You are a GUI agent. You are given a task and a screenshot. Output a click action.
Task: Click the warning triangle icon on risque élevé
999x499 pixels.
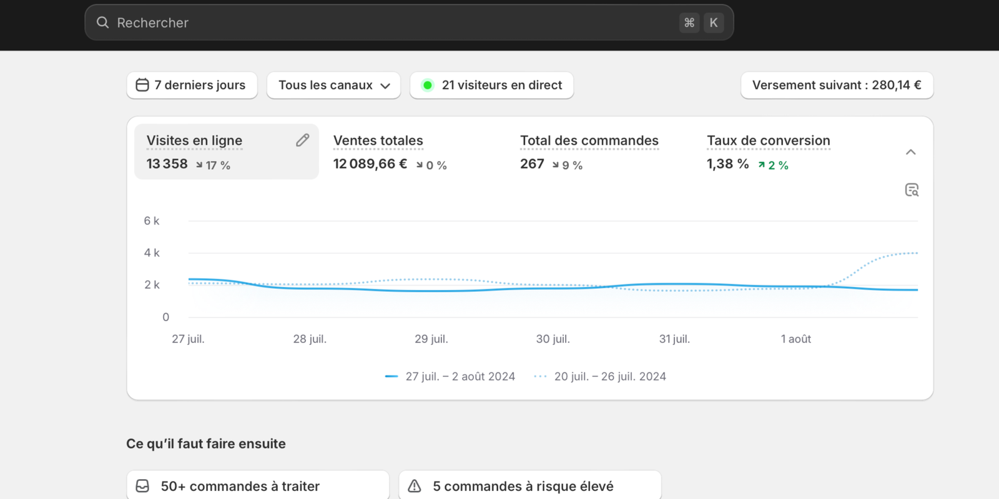click(415, 486)
